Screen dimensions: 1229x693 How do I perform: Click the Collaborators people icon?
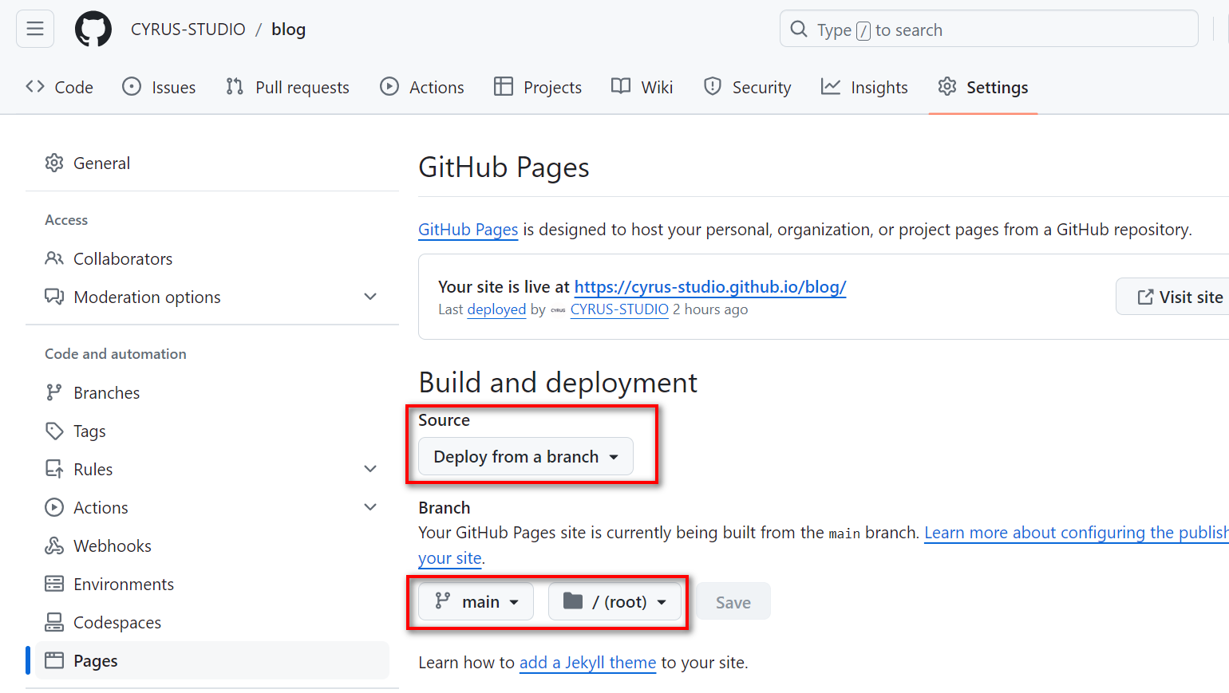tap(54, 258)
